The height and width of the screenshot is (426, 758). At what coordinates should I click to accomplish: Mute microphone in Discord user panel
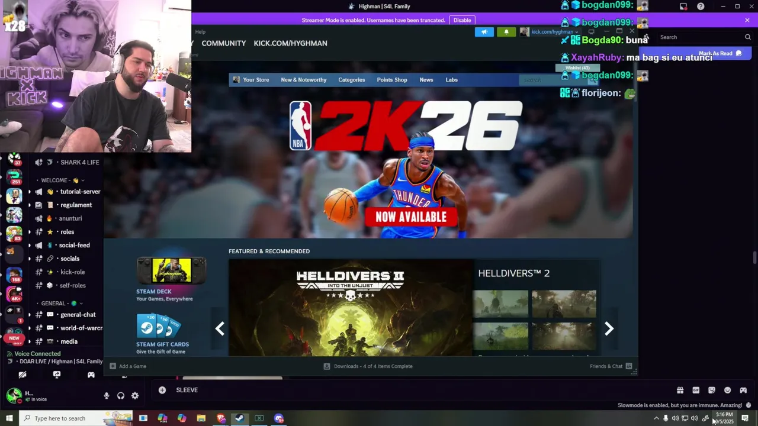[x=107, y=396]
